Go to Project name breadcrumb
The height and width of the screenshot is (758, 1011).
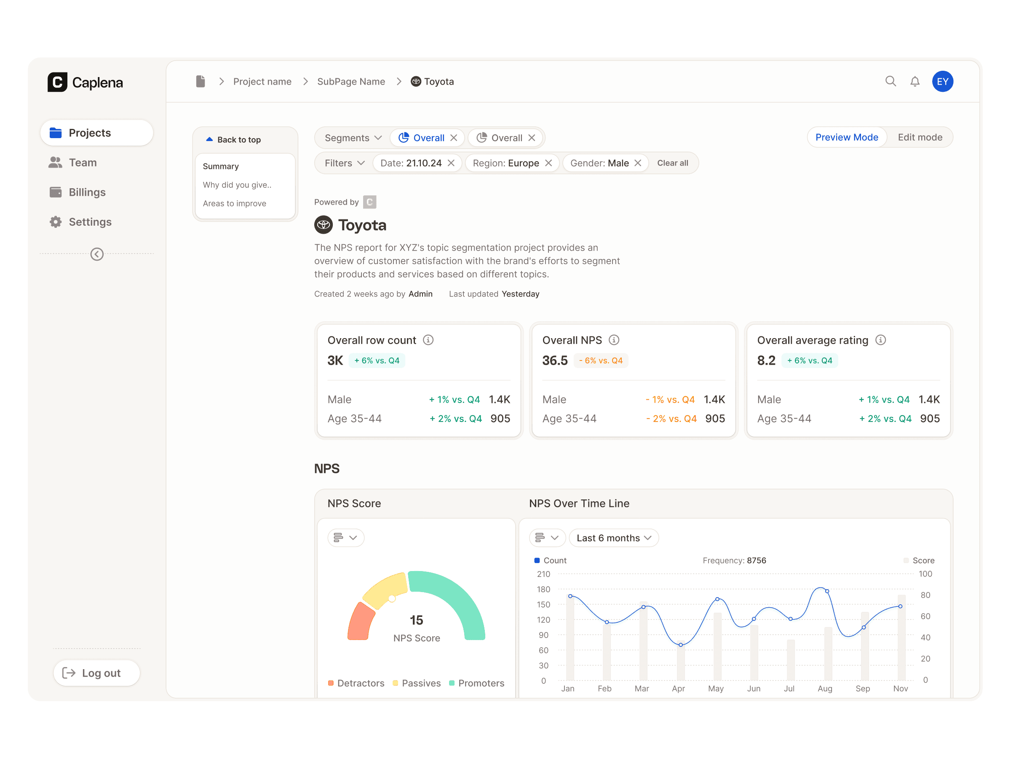pos(262,81)
